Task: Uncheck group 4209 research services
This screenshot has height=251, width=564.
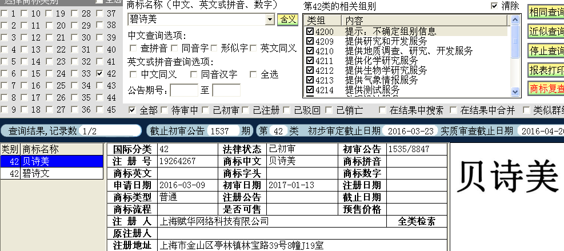Action: 310,41
